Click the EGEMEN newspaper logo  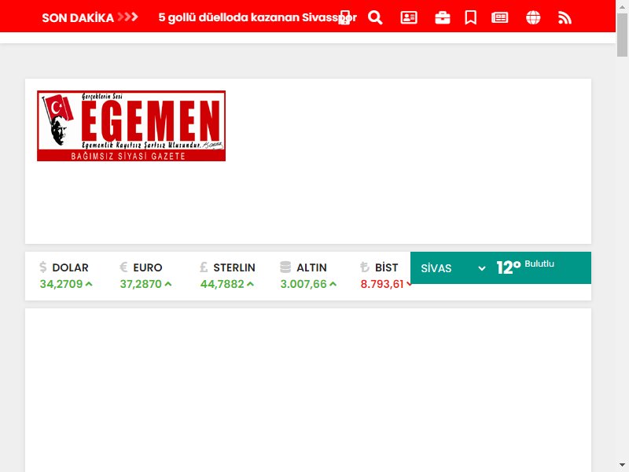pyautogui.click(x=131, y=126)
